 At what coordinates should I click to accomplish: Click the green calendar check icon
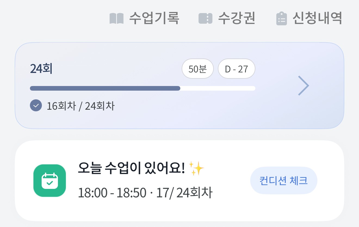[x=50, y=180]
